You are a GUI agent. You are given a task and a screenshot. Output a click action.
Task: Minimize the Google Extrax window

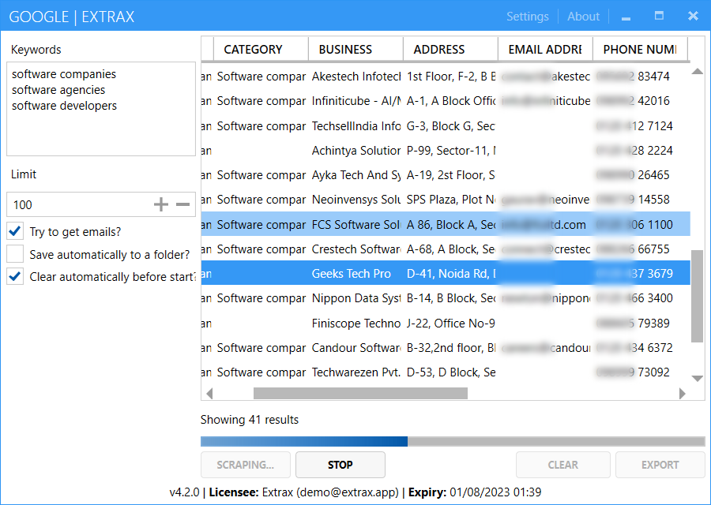point(626,17)
